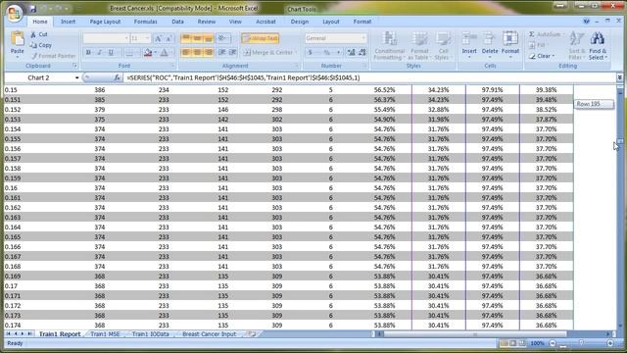Switch to the Page Layout tab

(x=105, y=22)
